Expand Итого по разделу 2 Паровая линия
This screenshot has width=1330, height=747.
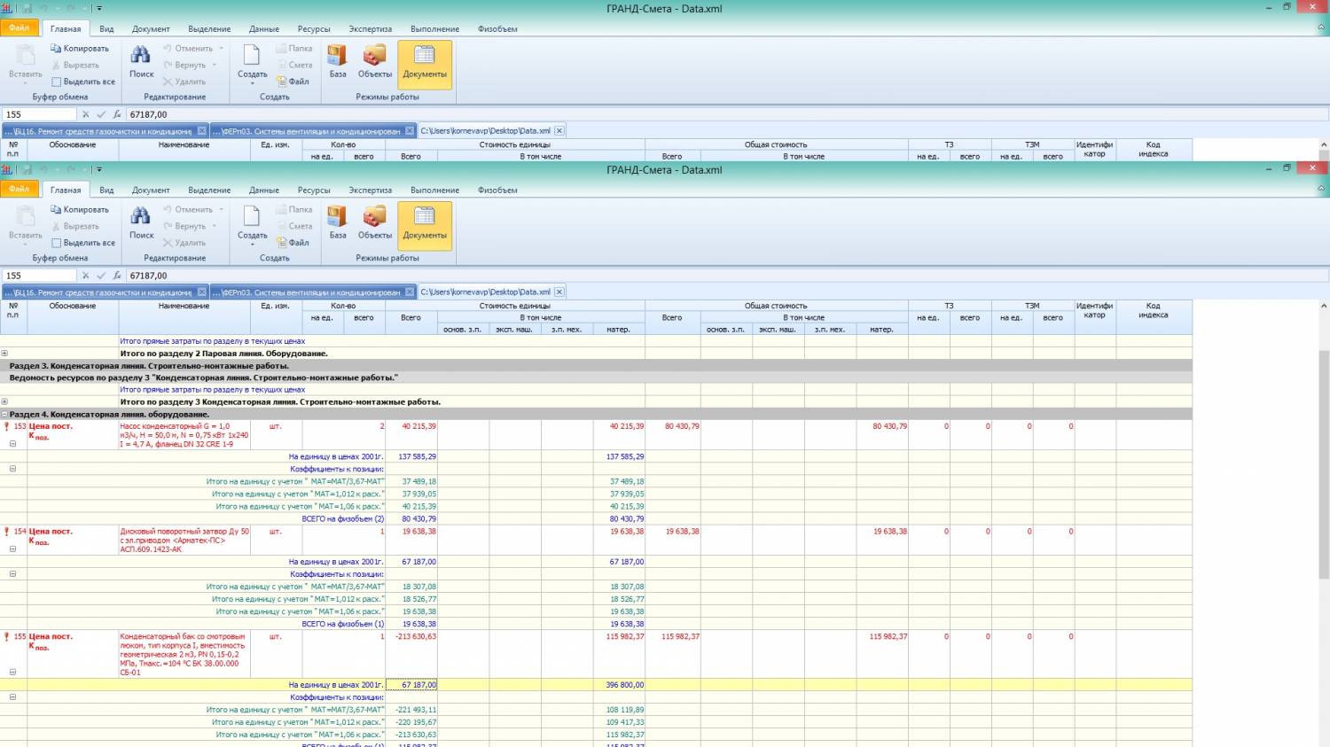click(4, 353)
